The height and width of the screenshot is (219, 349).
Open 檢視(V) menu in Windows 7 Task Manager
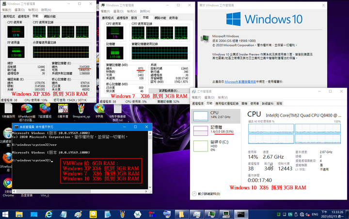click(132, 11)
